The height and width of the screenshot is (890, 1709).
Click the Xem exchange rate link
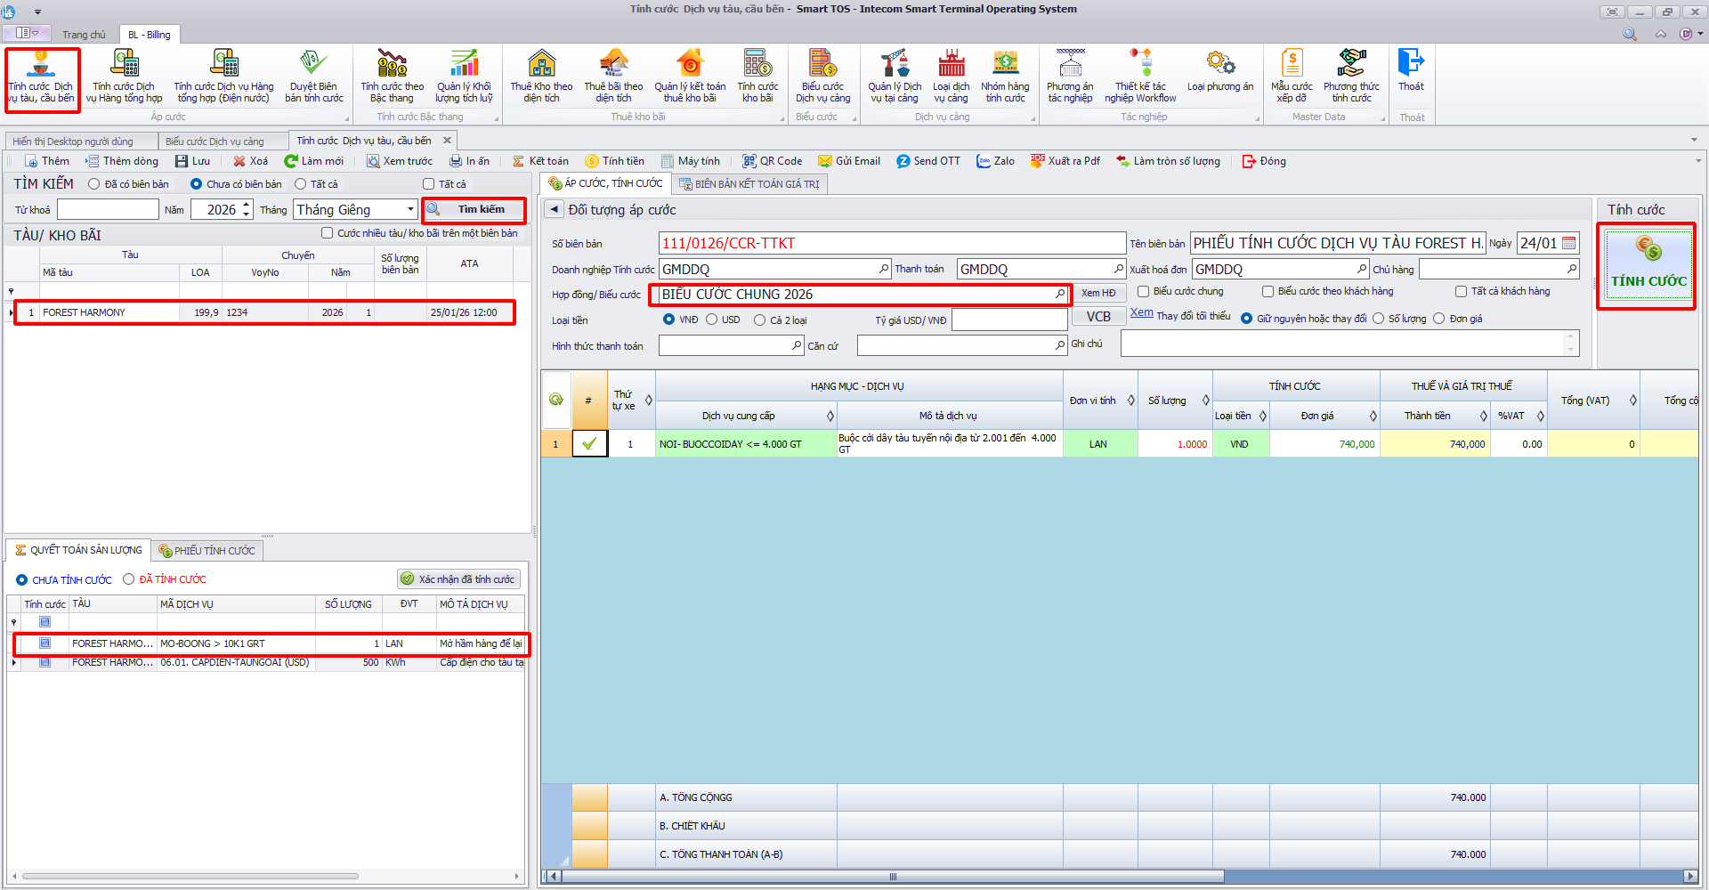tap(1141, 313)
